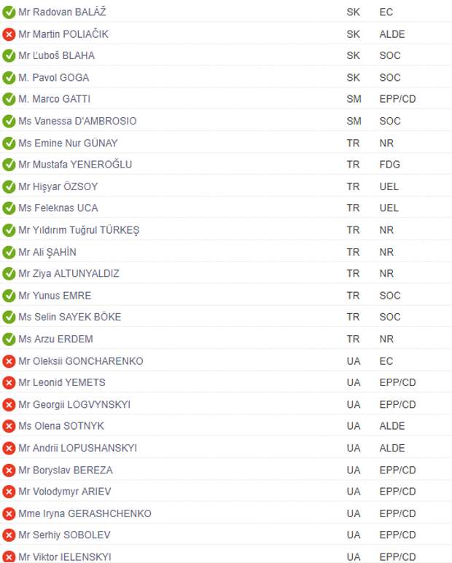Screen dimensions: 452x563
Task: Open Mr Georgii LOGVYNSKYI entry
Action: tap(74, 405)
